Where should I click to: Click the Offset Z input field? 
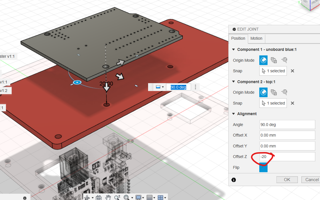pyautogui.click(x=287, y=157)
